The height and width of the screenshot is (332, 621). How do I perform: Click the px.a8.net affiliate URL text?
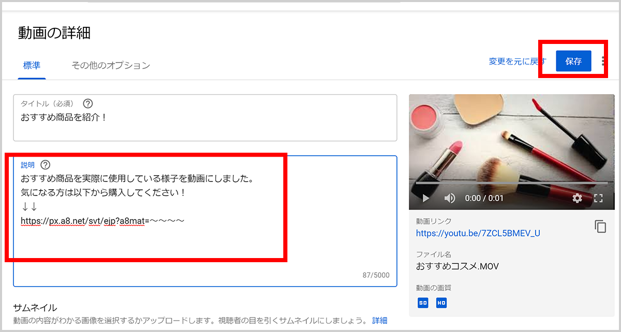click(x=102, y=221)
